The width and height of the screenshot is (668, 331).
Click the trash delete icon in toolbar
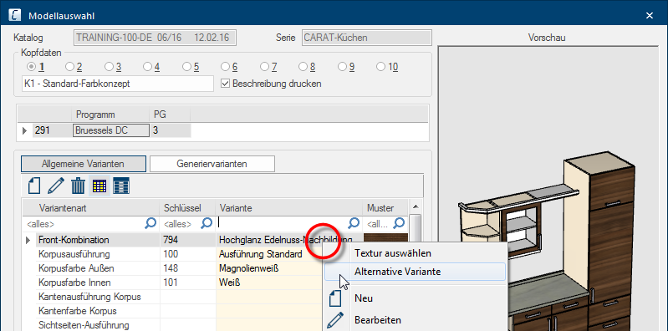tap(78, 186)
